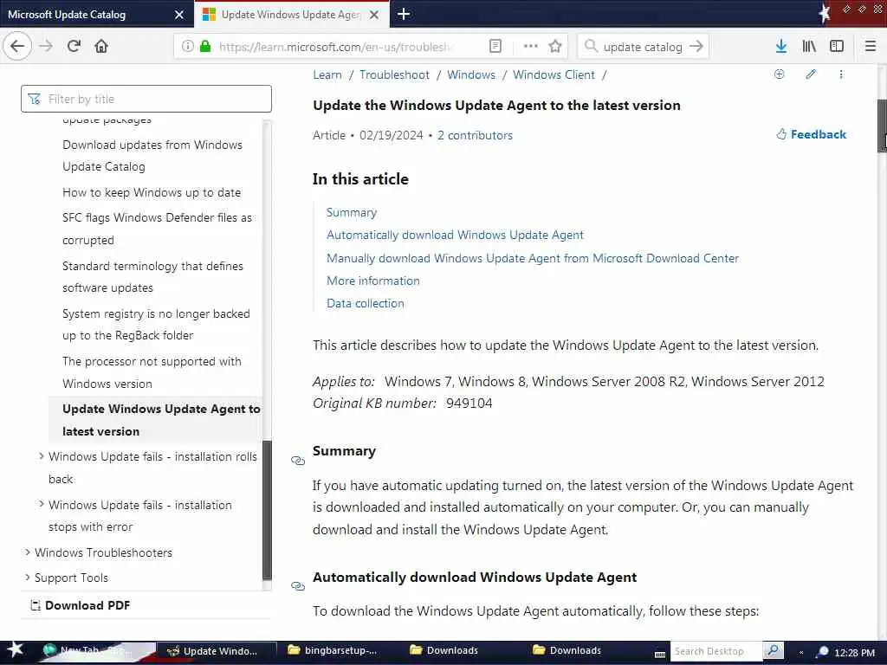Expand Windows Update fails installation stops with error
This screenshot has height=665, width=887.
[42, 504]
